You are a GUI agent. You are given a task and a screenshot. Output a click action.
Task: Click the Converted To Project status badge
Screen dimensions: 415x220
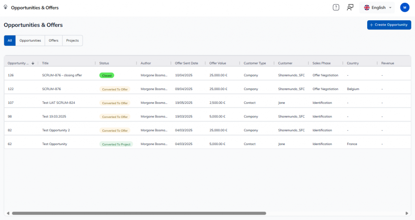(x=116, y=144)
